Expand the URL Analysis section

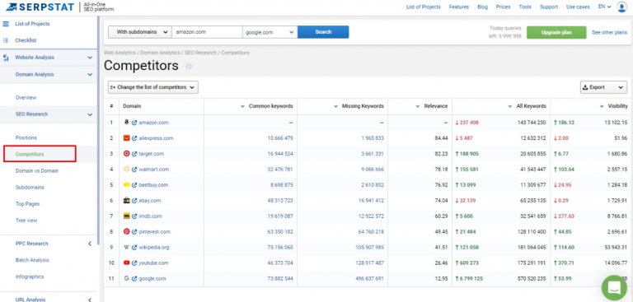90,300
